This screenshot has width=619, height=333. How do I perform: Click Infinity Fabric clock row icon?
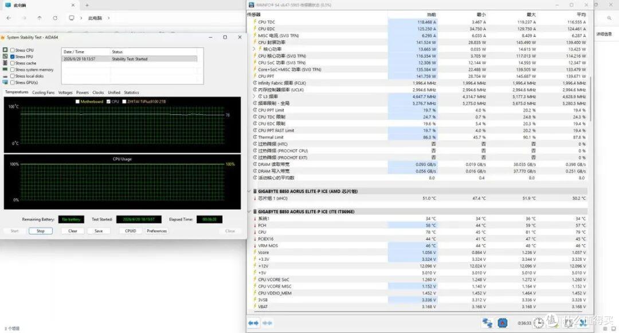pos(255,83)
